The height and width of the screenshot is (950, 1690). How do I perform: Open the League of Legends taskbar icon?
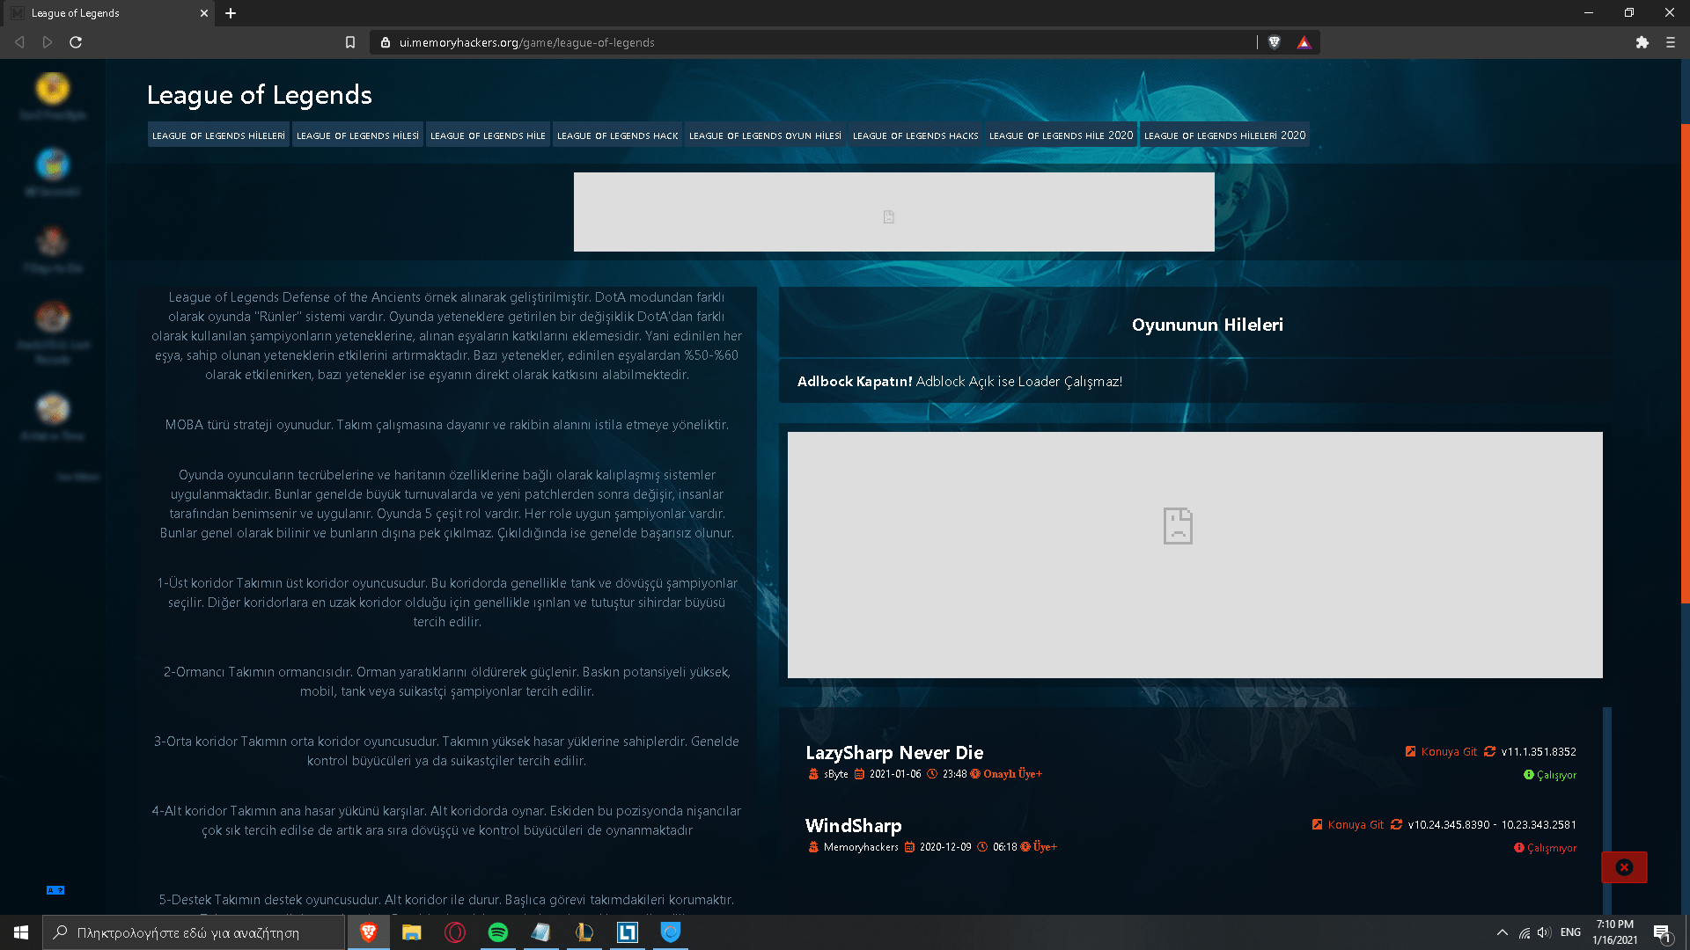[584, 932]
